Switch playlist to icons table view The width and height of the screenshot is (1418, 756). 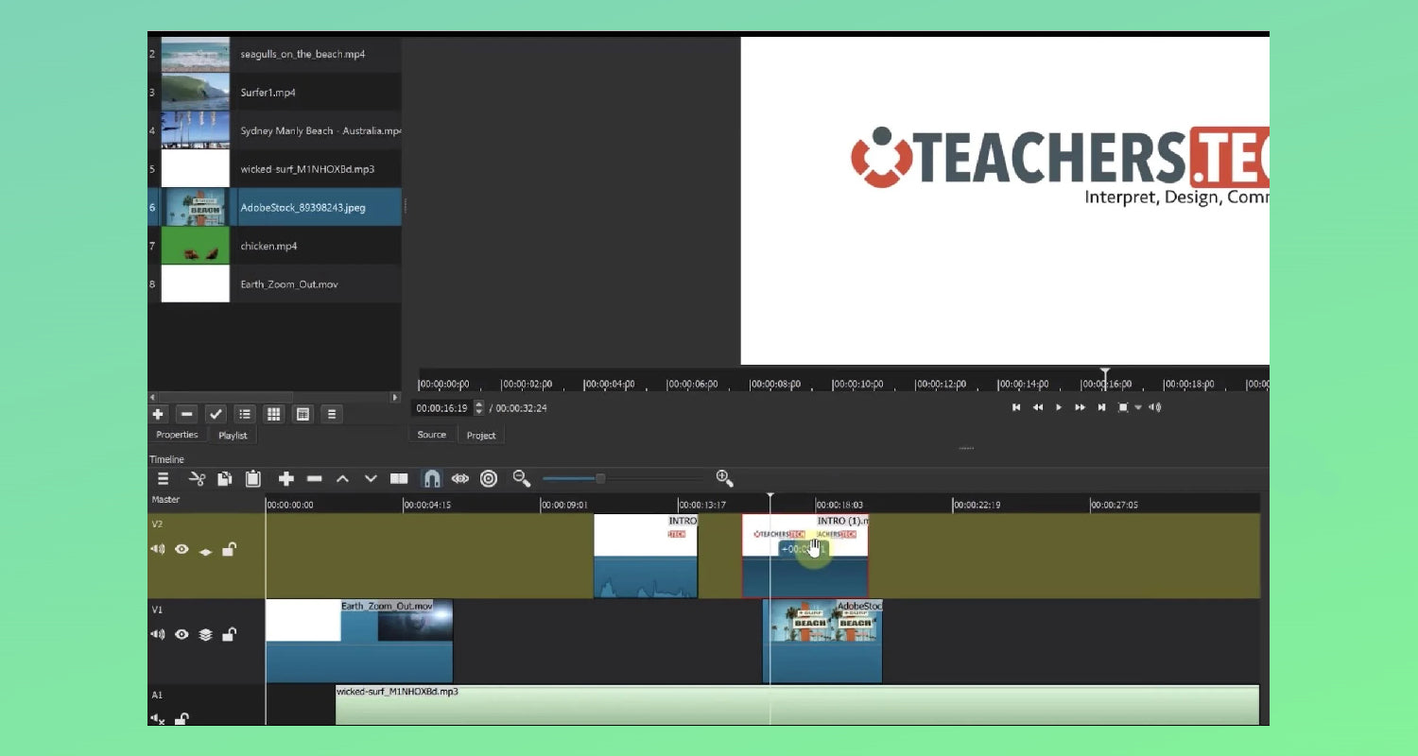[303, 414]
